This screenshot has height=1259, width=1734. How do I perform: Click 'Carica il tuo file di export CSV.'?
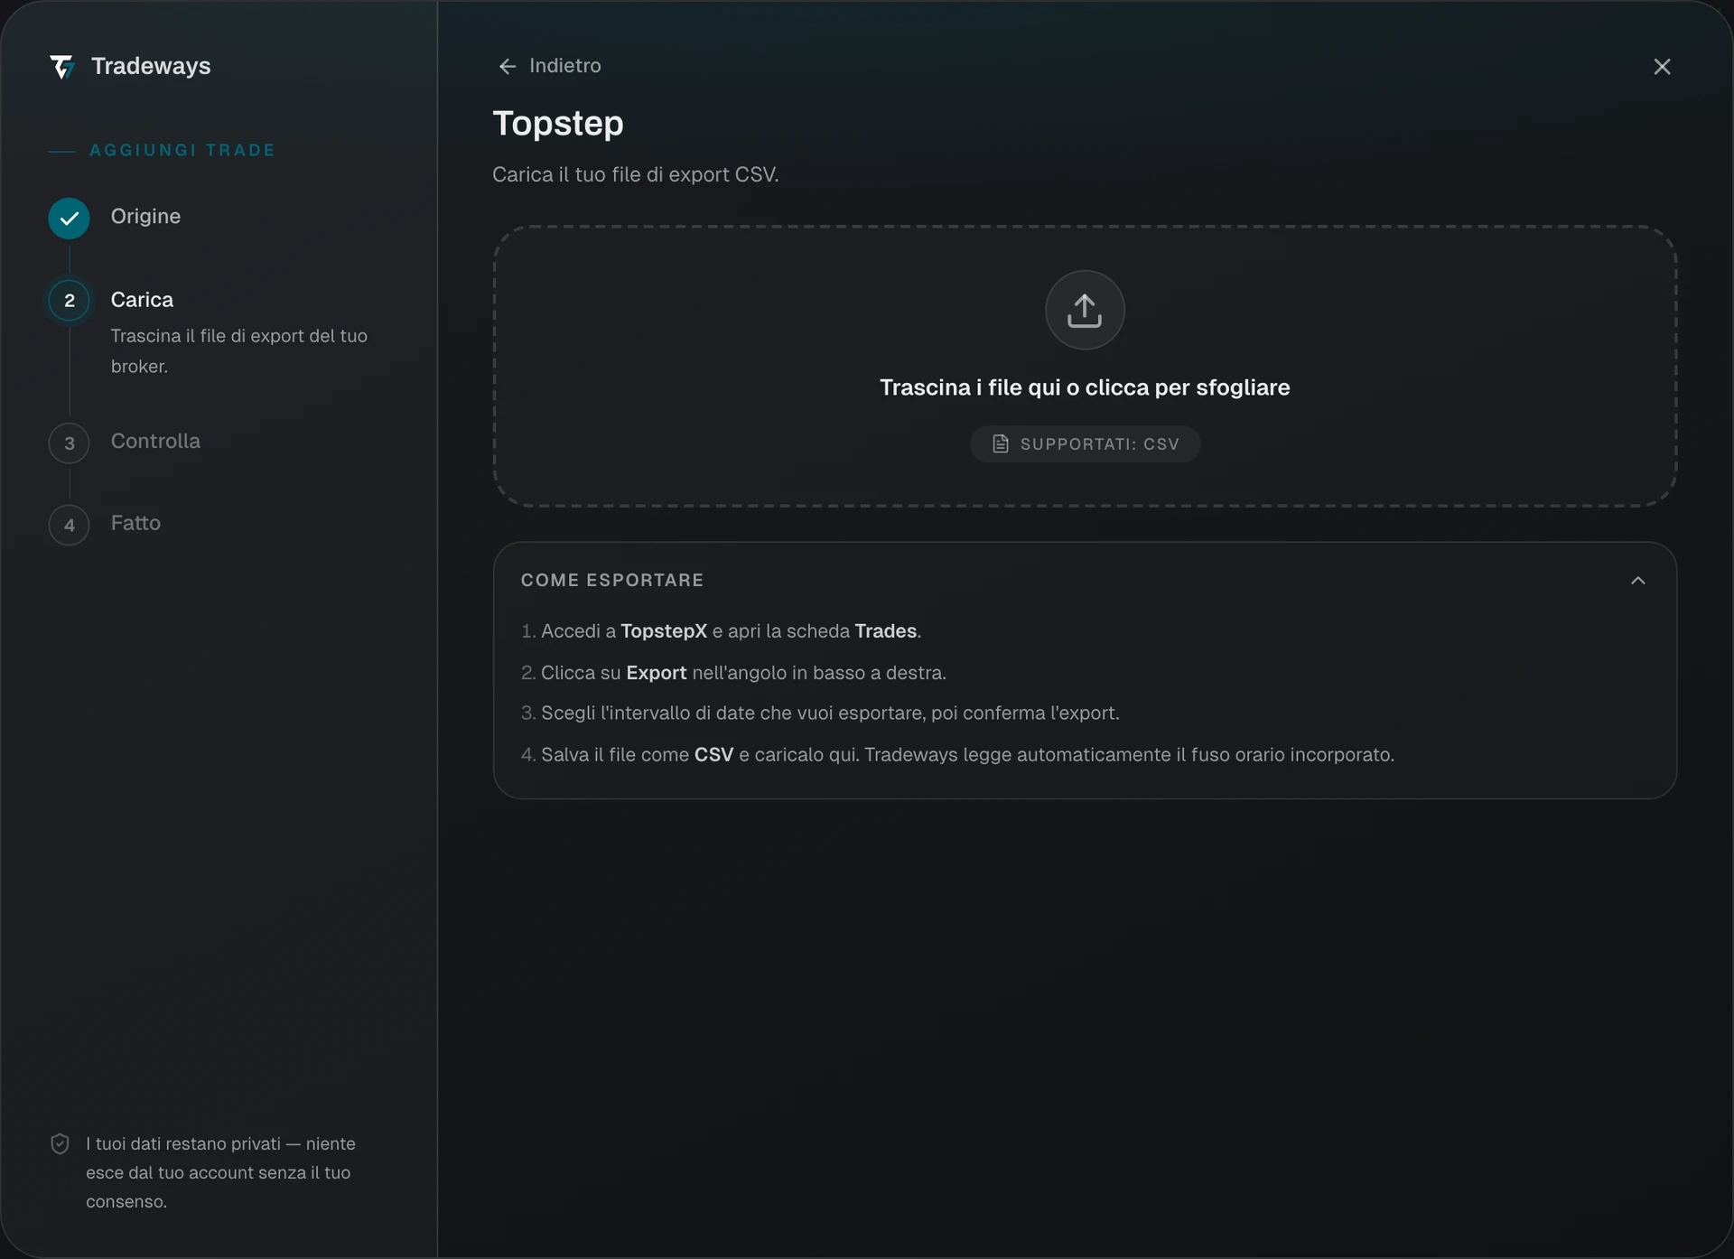pyautogui.click(x=636, y=174)
